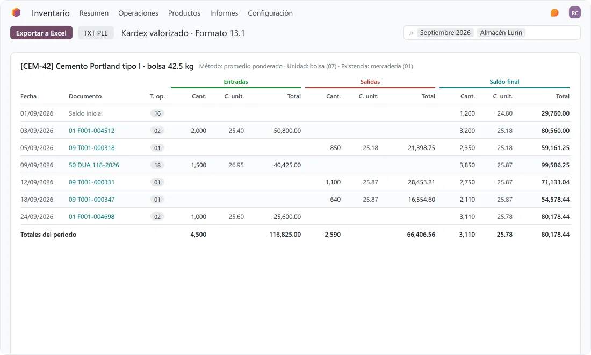Open document 50 DUA 118-2026

coord(94,165)
